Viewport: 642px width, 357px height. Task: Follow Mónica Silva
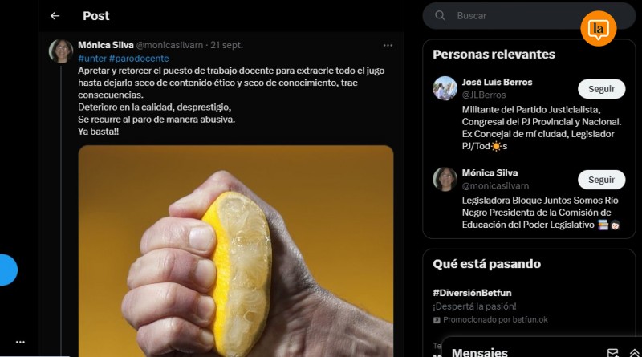pos(601,180)
